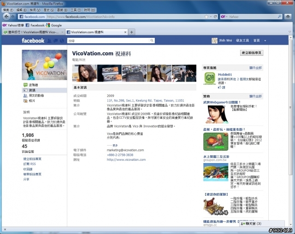Open the 工具 (Tools) menu
The image size is (295, 234).
76,10
